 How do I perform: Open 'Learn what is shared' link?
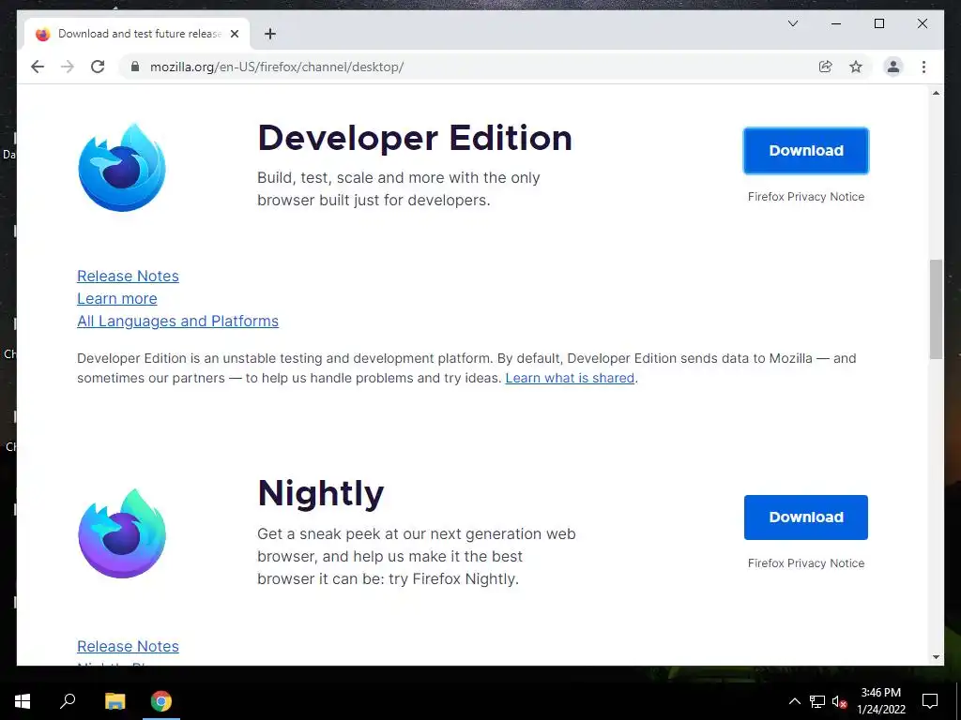[570, 378]
